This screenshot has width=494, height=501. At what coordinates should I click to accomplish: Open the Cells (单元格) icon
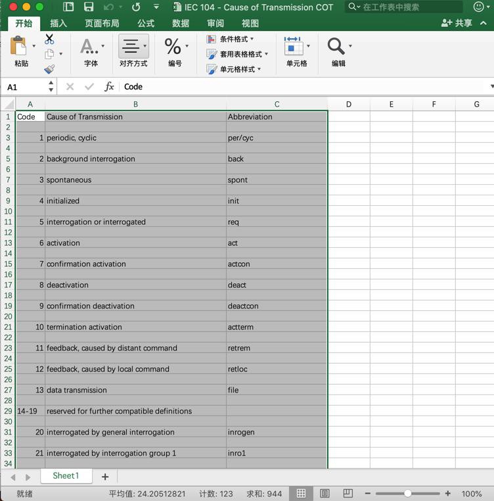pyautogui.click(x=293, y=46)
